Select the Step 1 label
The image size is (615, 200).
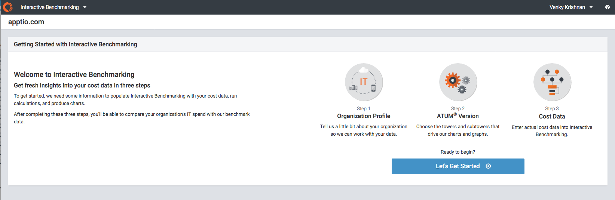[364, 108]
